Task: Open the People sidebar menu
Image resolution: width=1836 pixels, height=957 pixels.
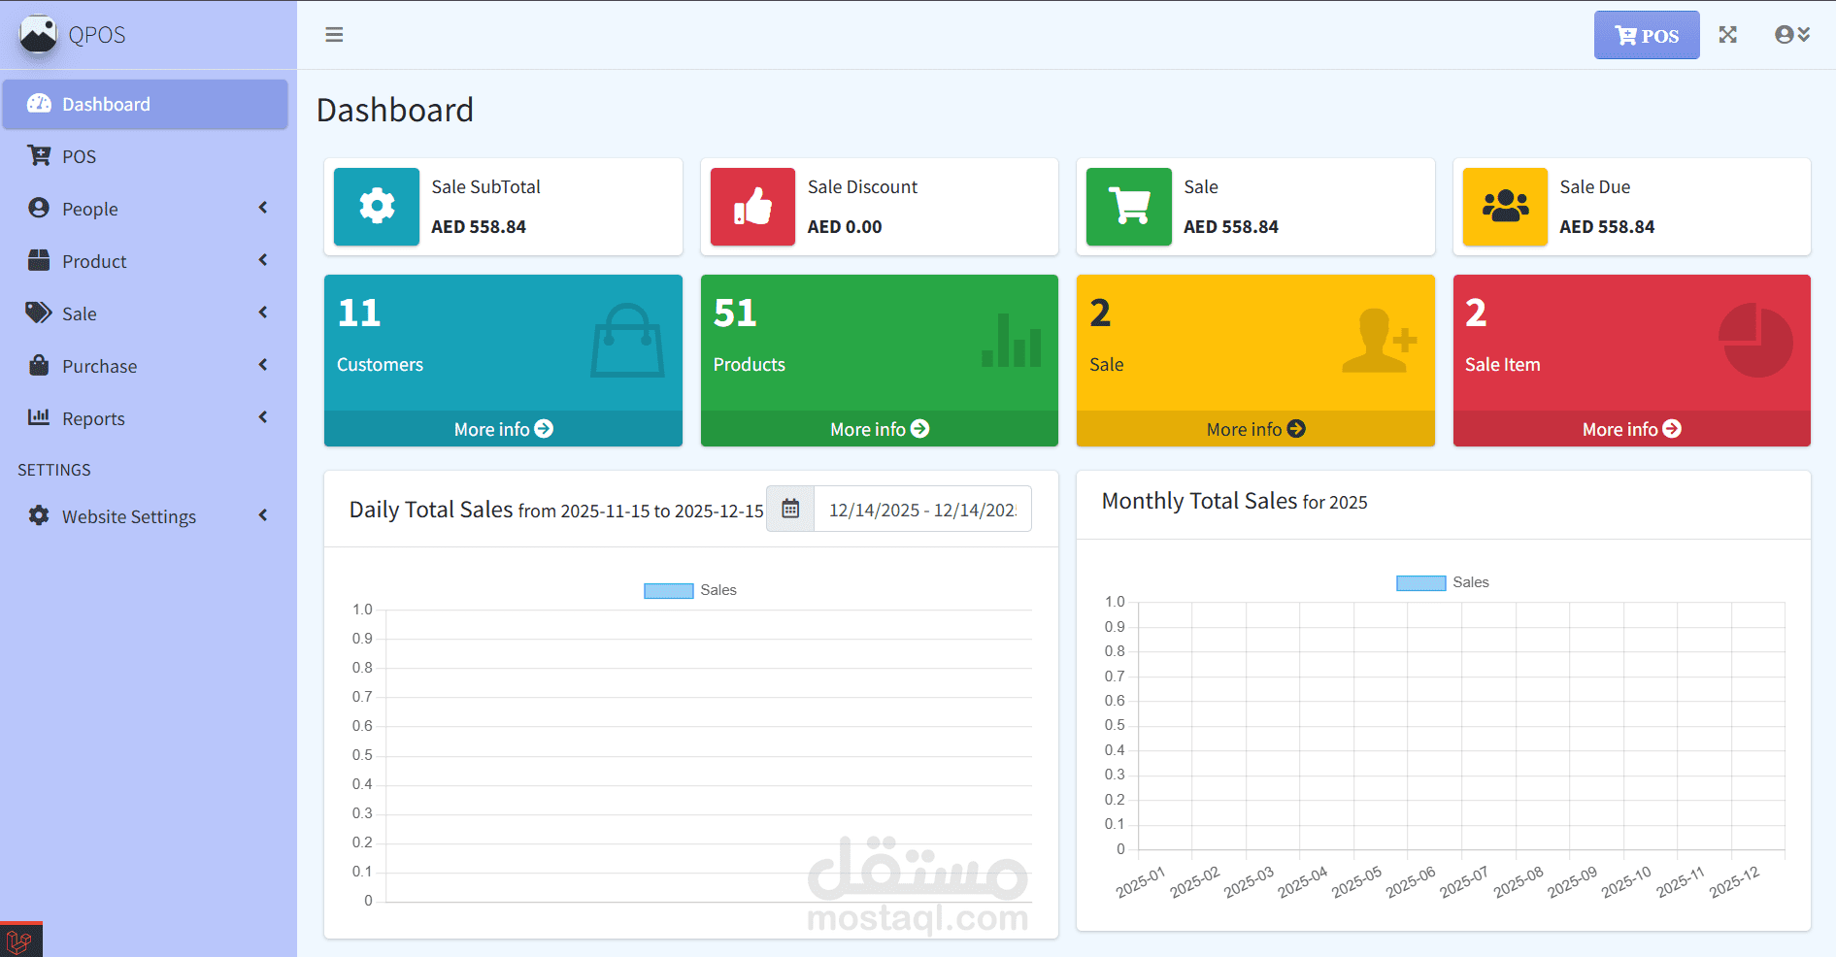Action: 146,209
